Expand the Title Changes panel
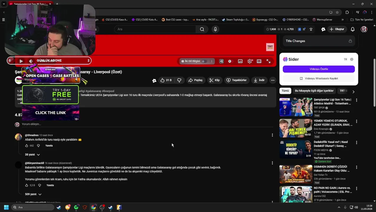This screenshot has height=212, width=376. (x=319, y=41)
